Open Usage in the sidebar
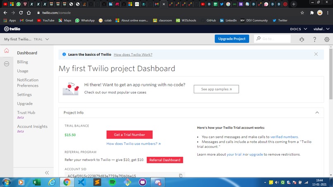The height and width of the screenshot is (187, 333). point(22,71)
